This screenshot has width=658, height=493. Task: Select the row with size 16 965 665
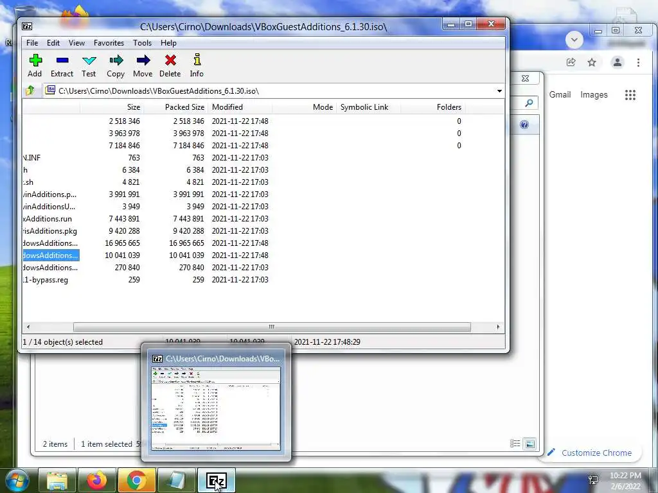263,243
